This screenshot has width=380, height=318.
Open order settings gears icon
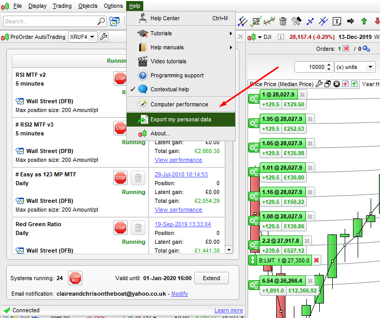tap(366, 48)
